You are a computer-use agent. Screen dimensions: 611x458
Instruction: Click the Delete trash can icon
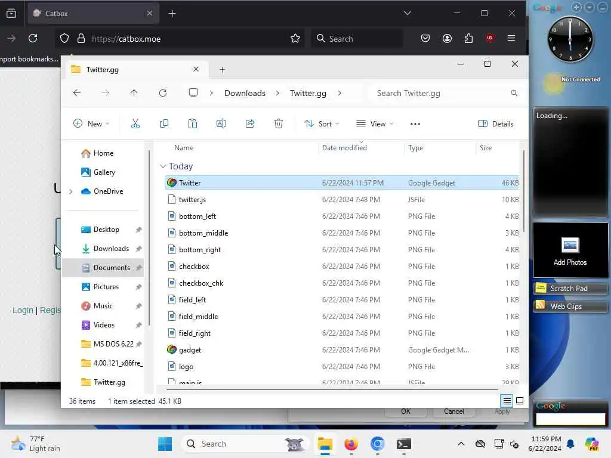tap(278, 124)
